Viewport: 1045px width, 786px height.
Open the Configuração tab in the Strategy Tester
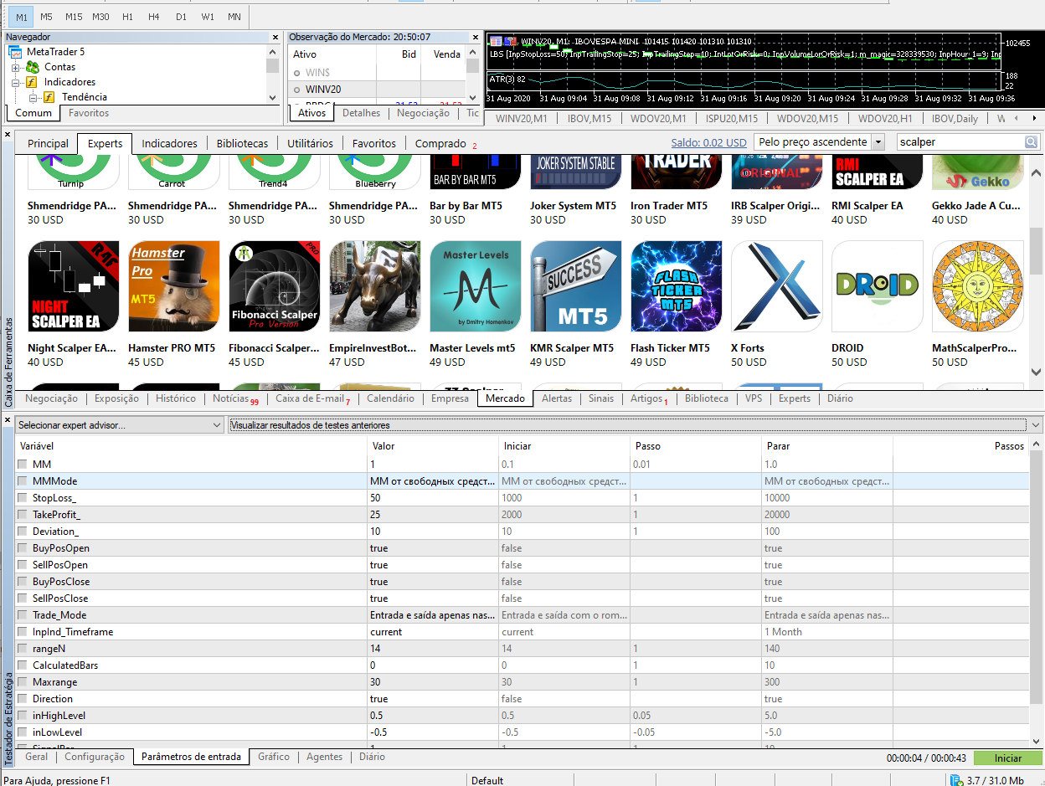coord(95,756)
